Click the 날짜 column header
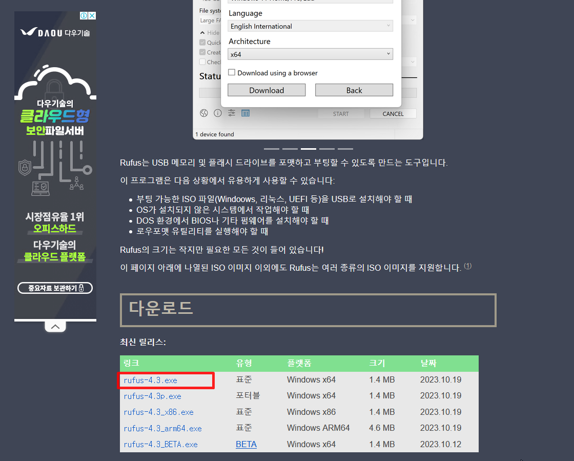 pyautogui.click(x=428, y=363)
